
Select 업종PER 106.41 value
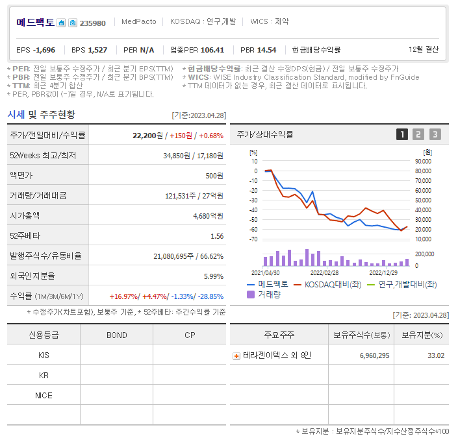[x=212, y=50]
